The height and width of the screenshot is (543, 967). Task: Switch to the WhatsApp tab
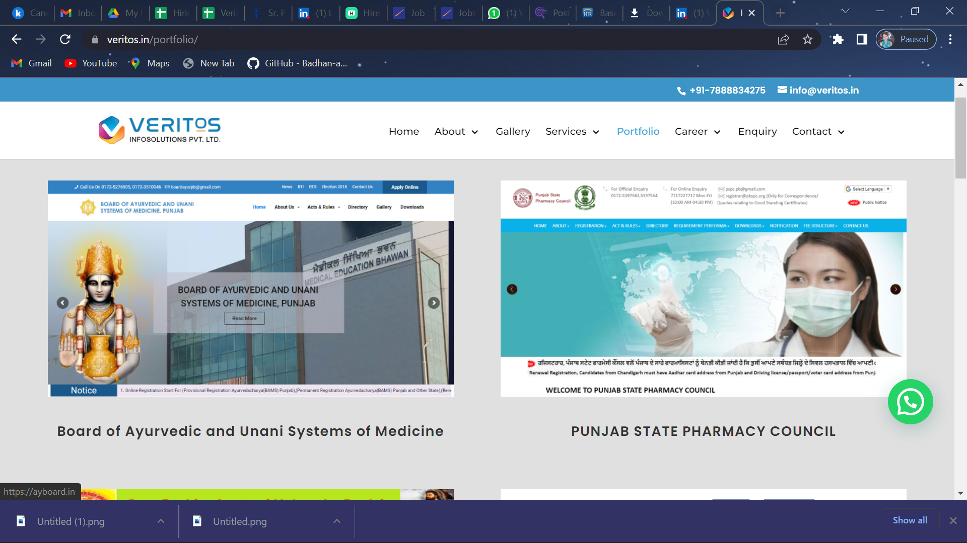coord(506,13)
